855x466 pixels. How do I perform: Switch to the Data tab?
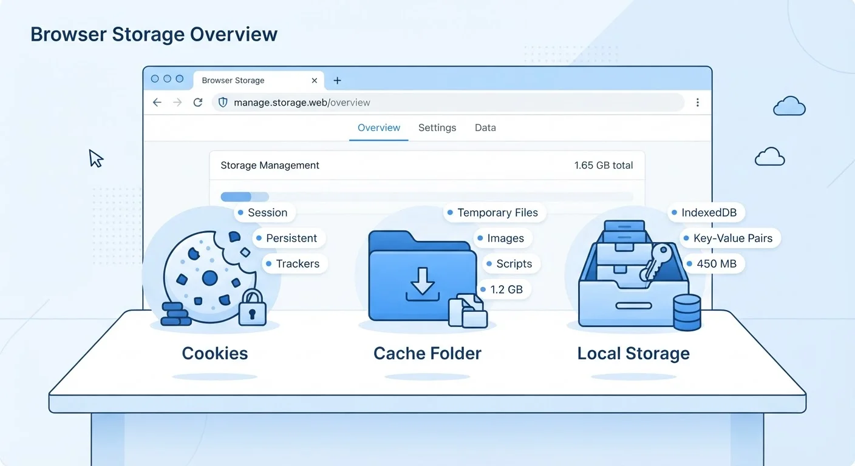click(485, 128)
